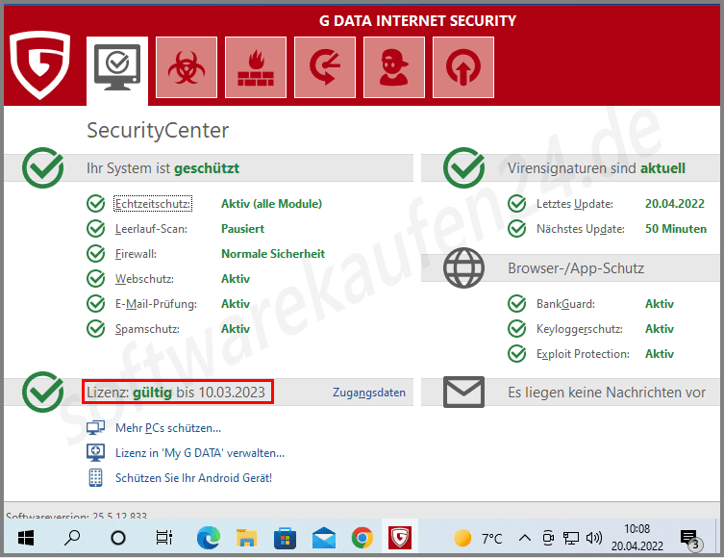This screenshot has width=724, height=558.
Task: Open the Firewall brick wall tab
Action: pos(256,67)
